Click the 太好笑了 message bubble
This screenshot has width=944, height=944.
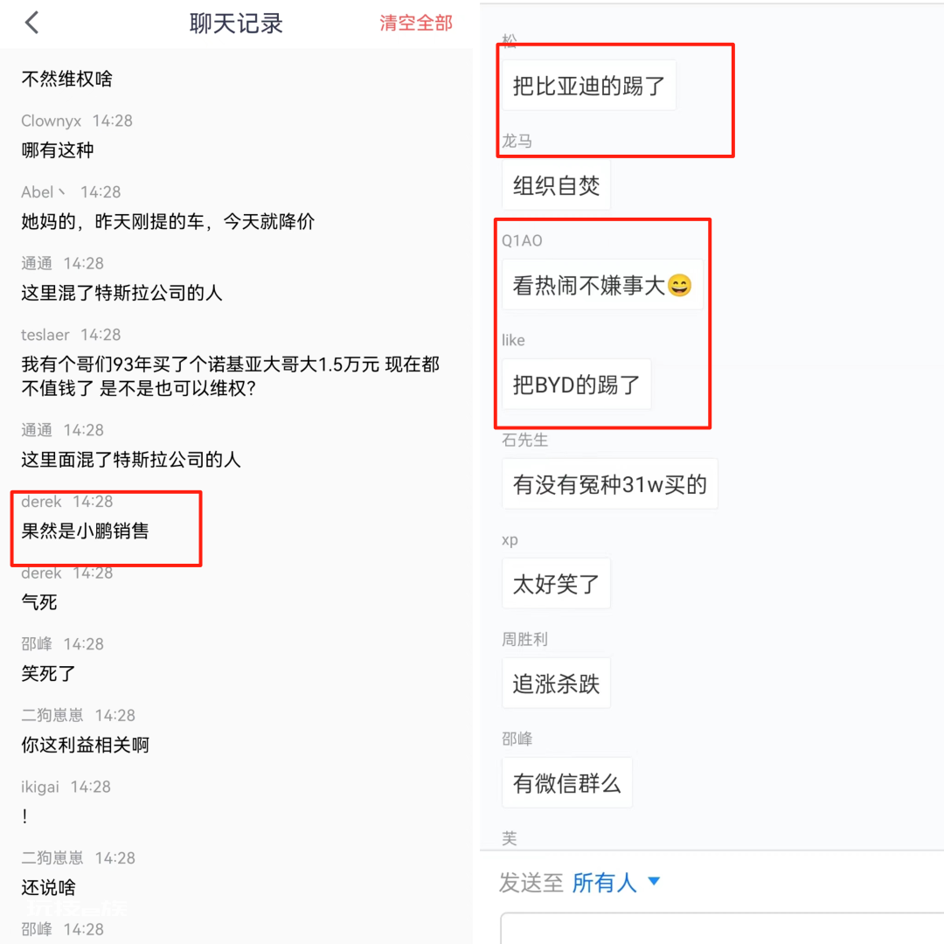tap(556, 584)
